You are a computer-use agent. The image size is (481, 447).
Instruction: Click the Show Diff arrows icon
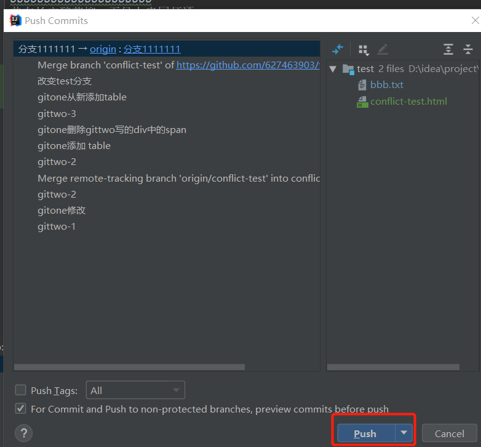[x=338, y=49]
